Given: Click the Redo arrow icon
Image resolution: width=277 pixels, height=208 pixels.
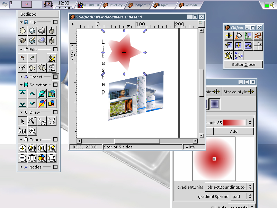Looking at the screenshot, I should point(32,58).
